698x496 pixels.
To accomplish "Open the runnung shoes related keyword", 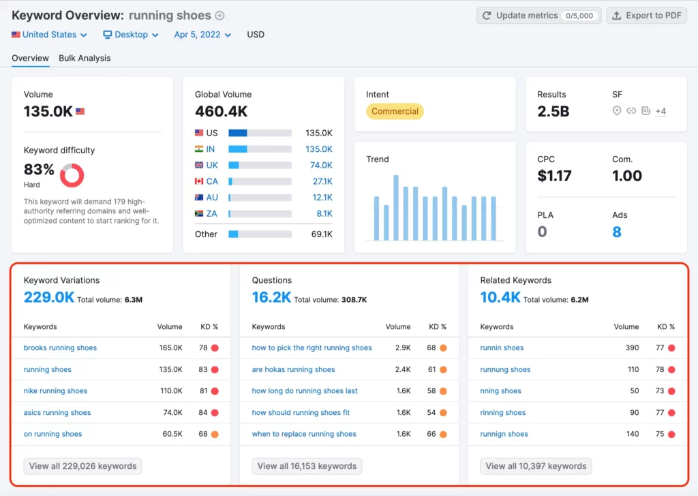I will point(505,370).
